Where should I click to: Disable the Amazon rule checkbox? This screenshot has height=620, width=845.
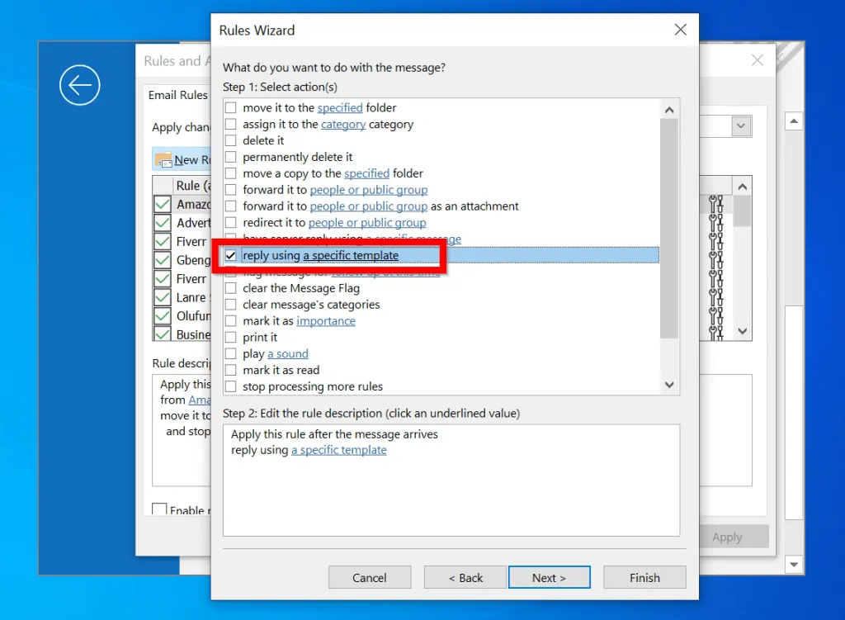[x=162, y=204]
